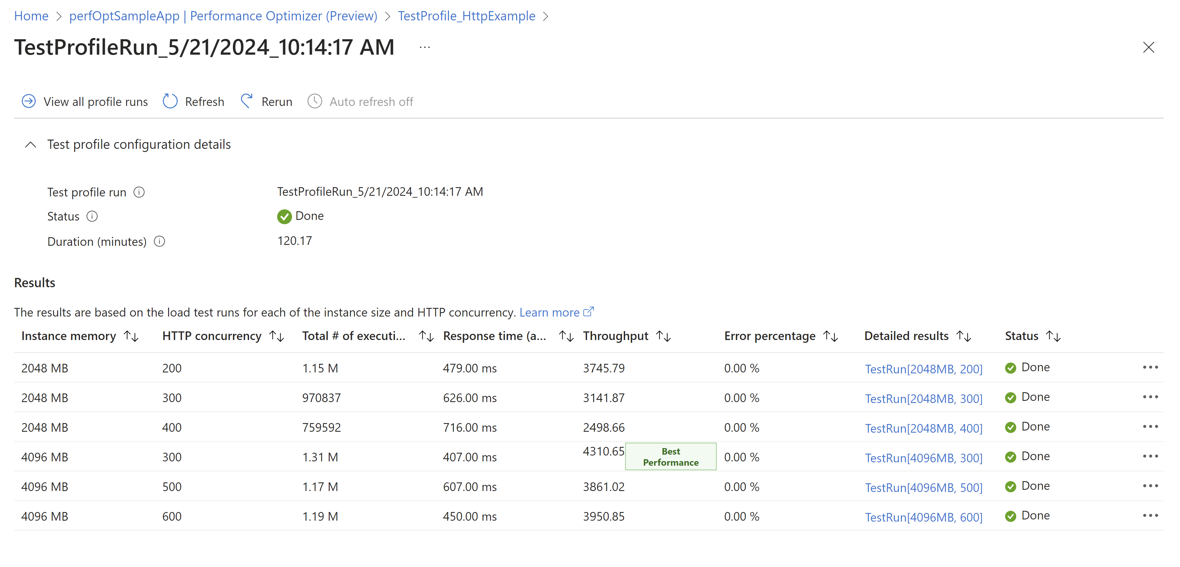The image size is (1180, 567).
Task: Open the ellipsis menu beside page title
Action: tap(425, 48)
